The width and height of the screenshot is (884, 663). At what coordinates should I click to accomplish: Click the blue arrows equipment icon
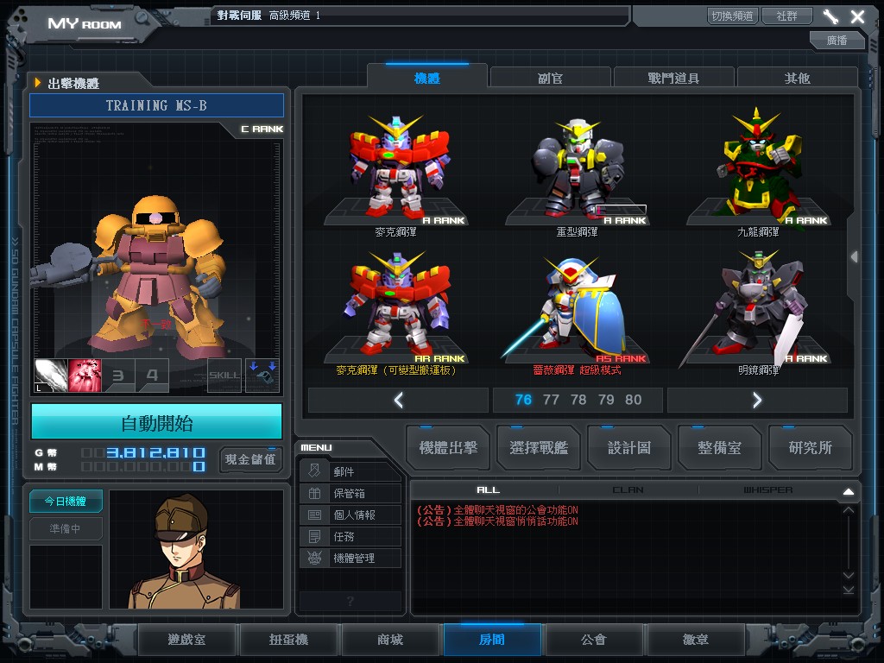(x=262, y=376)
